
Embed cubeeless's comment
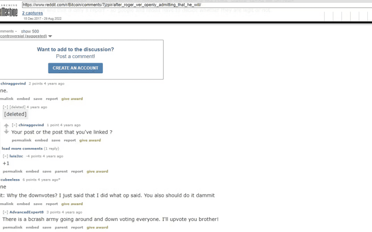pyautogui.click(x=23, y=204)
